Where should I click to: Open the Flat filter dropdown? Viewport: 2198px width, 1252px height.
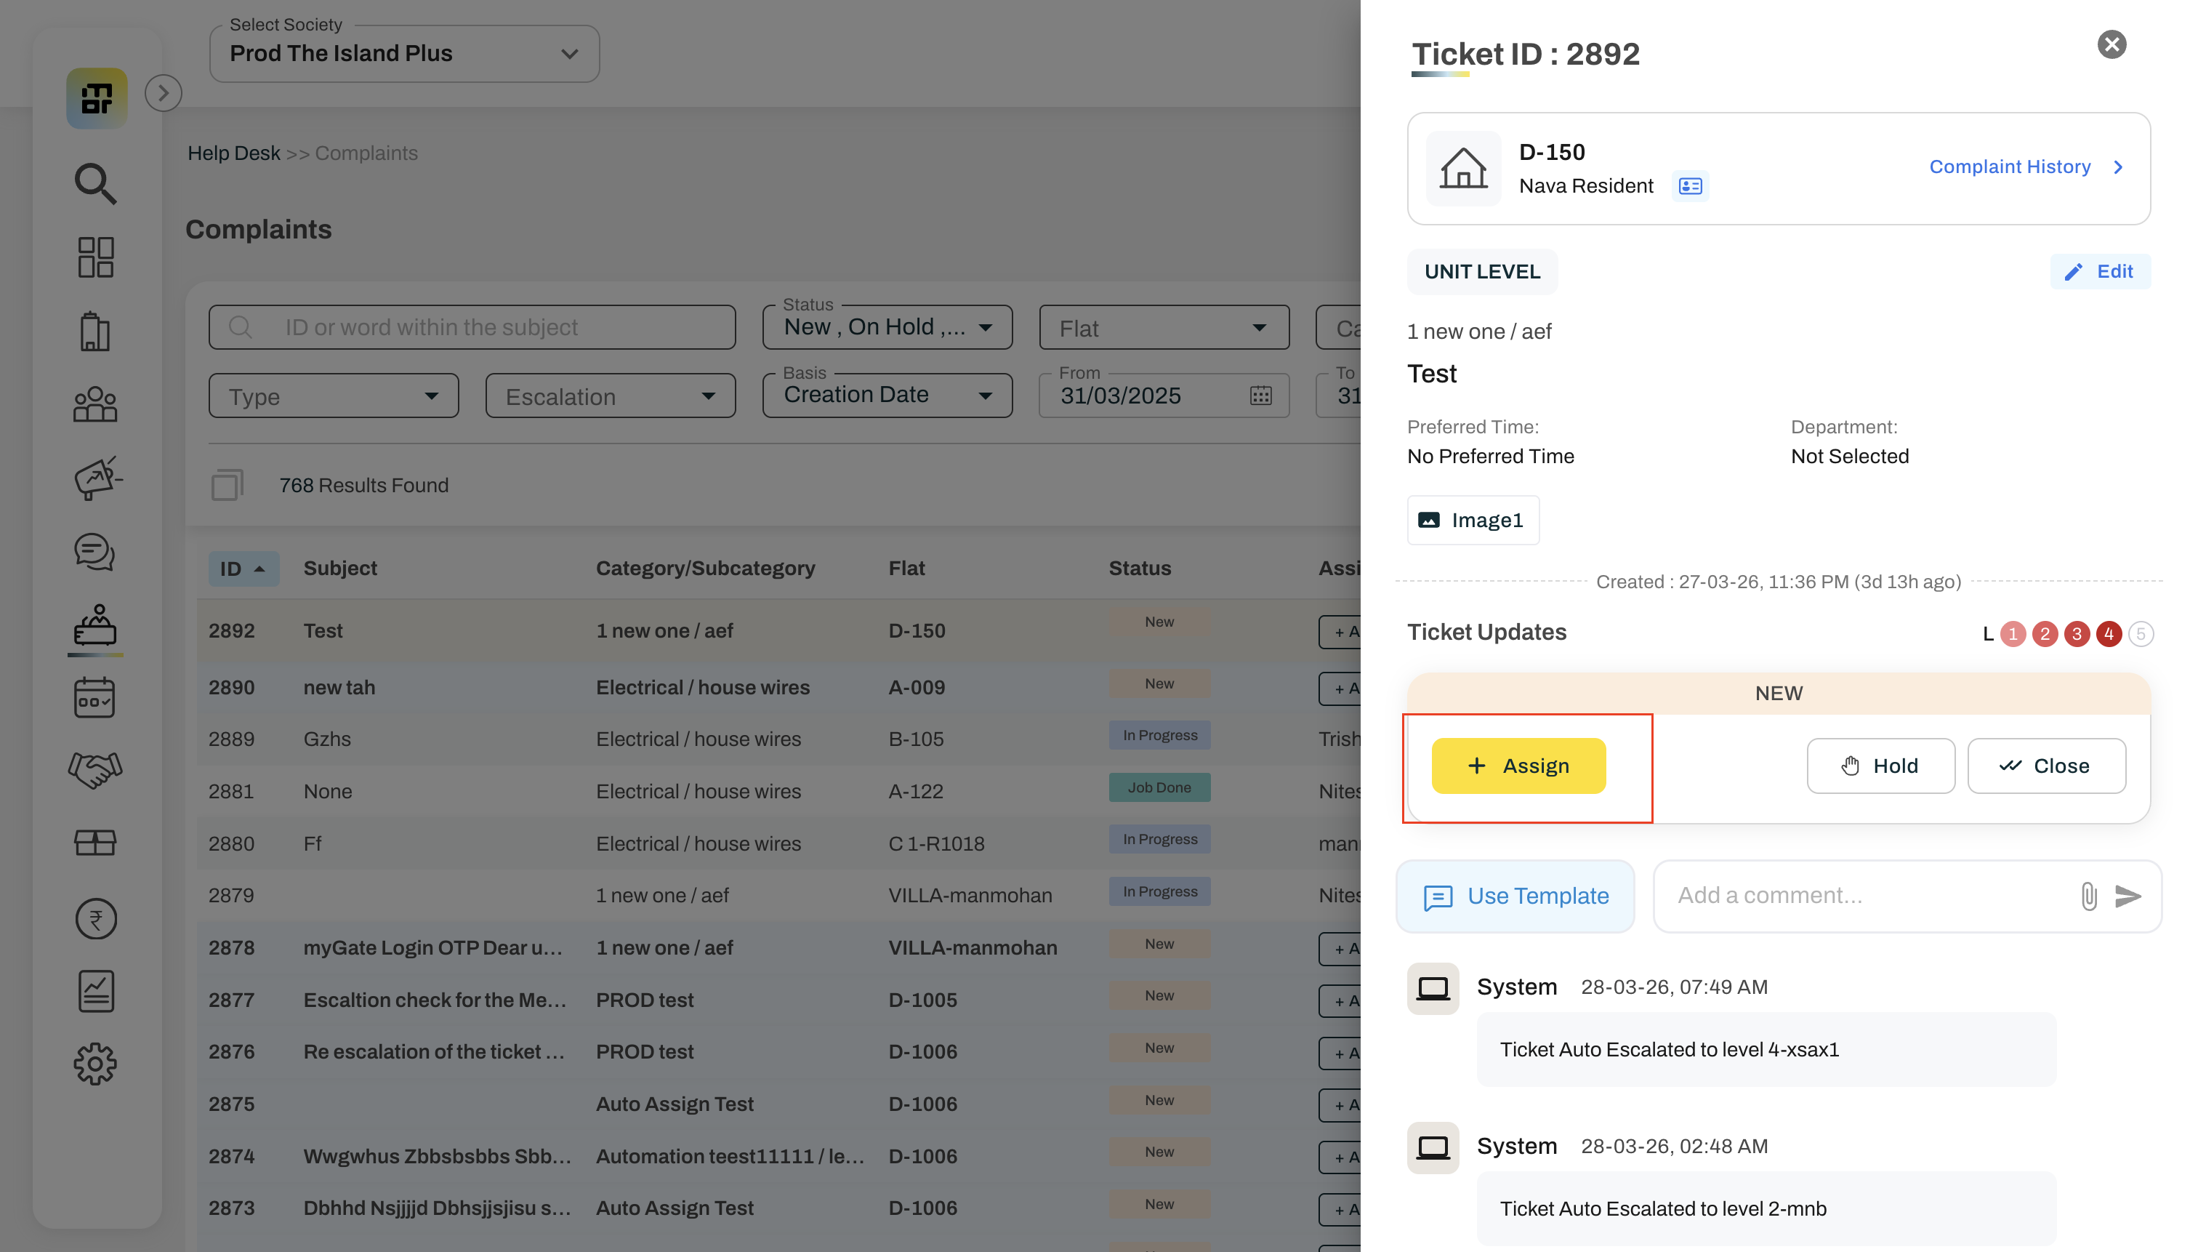coord(1164,328)
